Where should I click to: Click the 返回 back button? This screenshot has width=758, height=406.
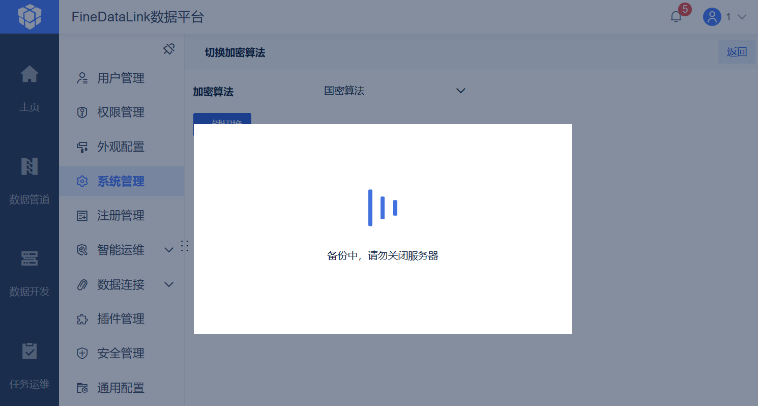[737, 52]
